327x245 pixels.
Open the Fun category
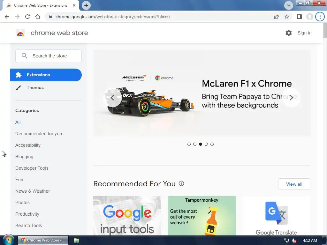(x=19, y=180)
